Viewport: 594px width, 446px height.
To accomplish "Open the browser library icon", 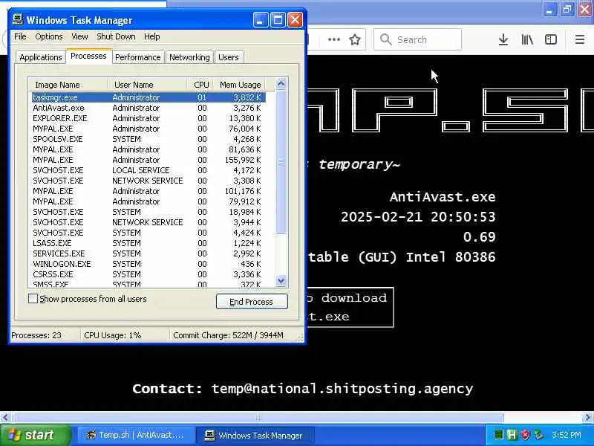I will tap(527, 39).
